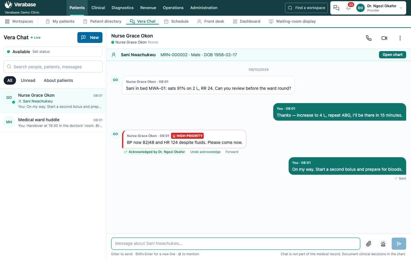Switch to the Dashboard tab
411x260 pixels.
tap(246, 21)
